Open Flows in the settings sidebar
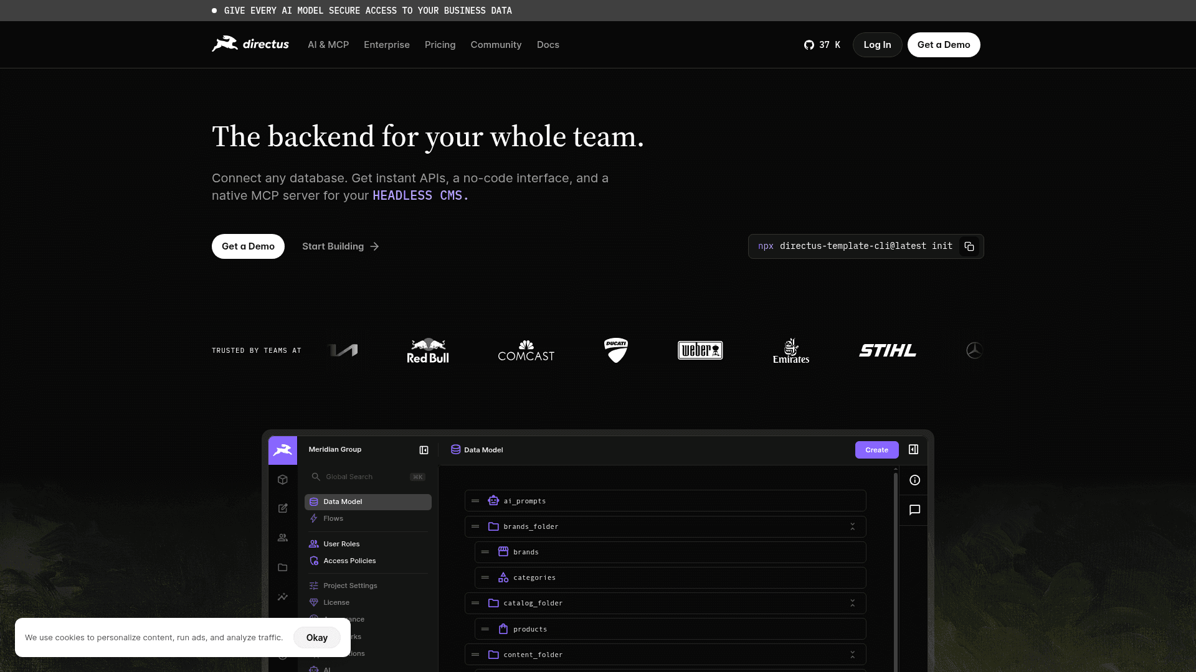This screenshot has width=1196, height=672. click(x=368, y=518)
